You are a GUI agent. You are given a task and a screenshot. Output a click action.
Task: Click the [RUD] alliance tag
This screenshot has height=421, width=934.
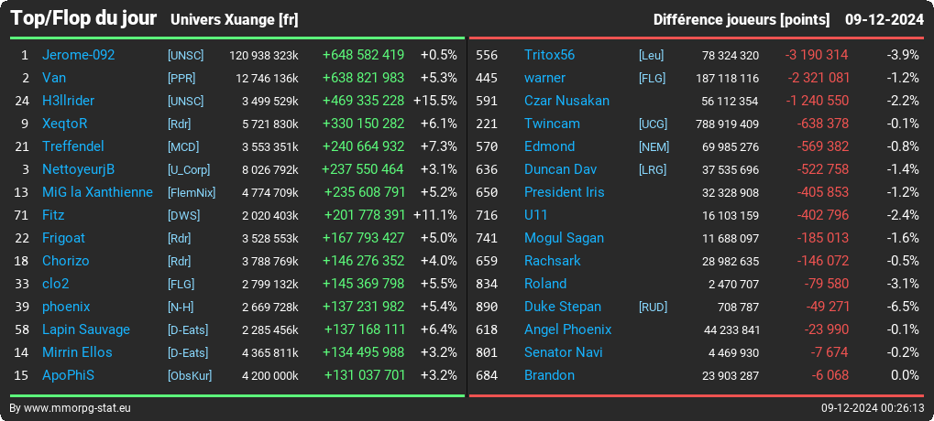pyautogui.click(x=653, y=307)
